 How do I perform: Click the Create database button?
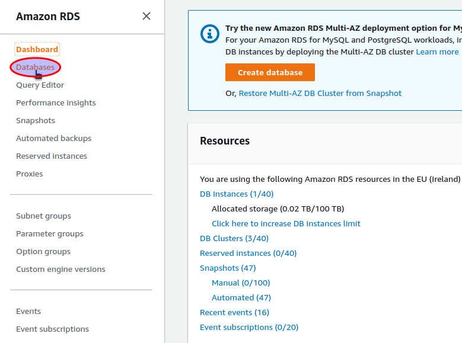pyautogui.click(x=270, y=72)
